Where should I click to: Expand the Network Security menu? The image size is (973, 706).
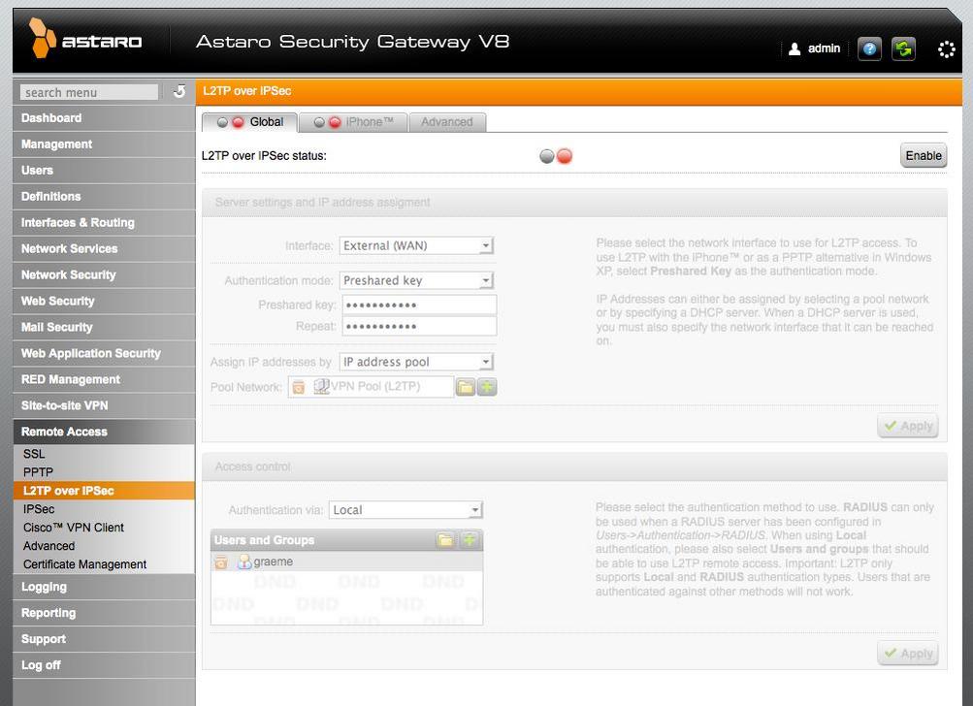[x=104, y=274]
